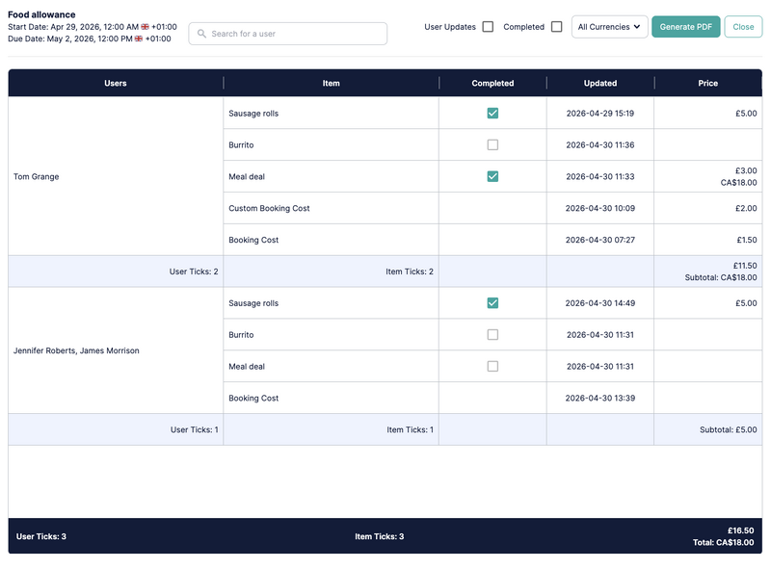The image size is (771, 569).
Task: Click the Close button
Action: click(x=743, y=27)
